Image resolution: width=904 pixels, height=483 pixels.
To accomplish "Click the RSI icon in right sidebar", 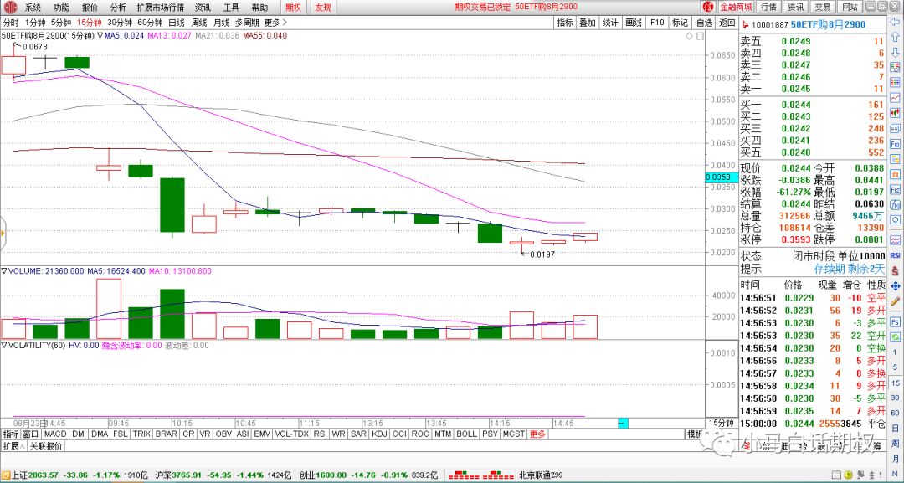I will (x=896, y=254).
